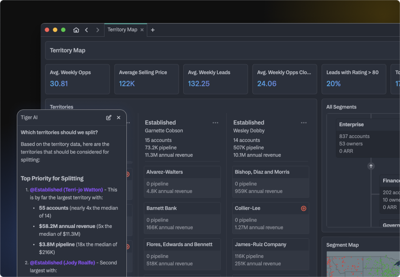400x277 pixels.
Task: Click the Territories section heading
Action: [61, 107]
